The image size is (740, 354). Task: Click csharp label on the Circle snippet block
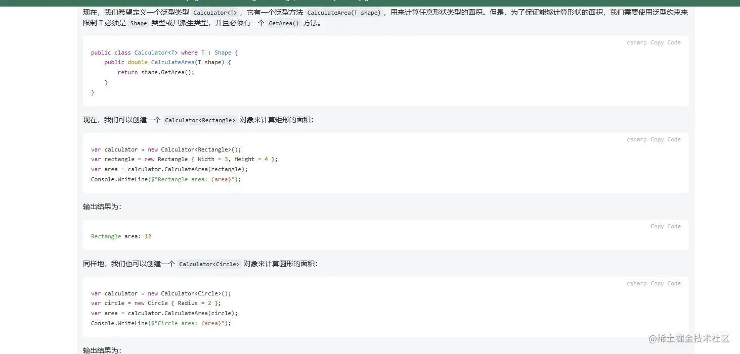pyautogui.click(x=636, y=283)
